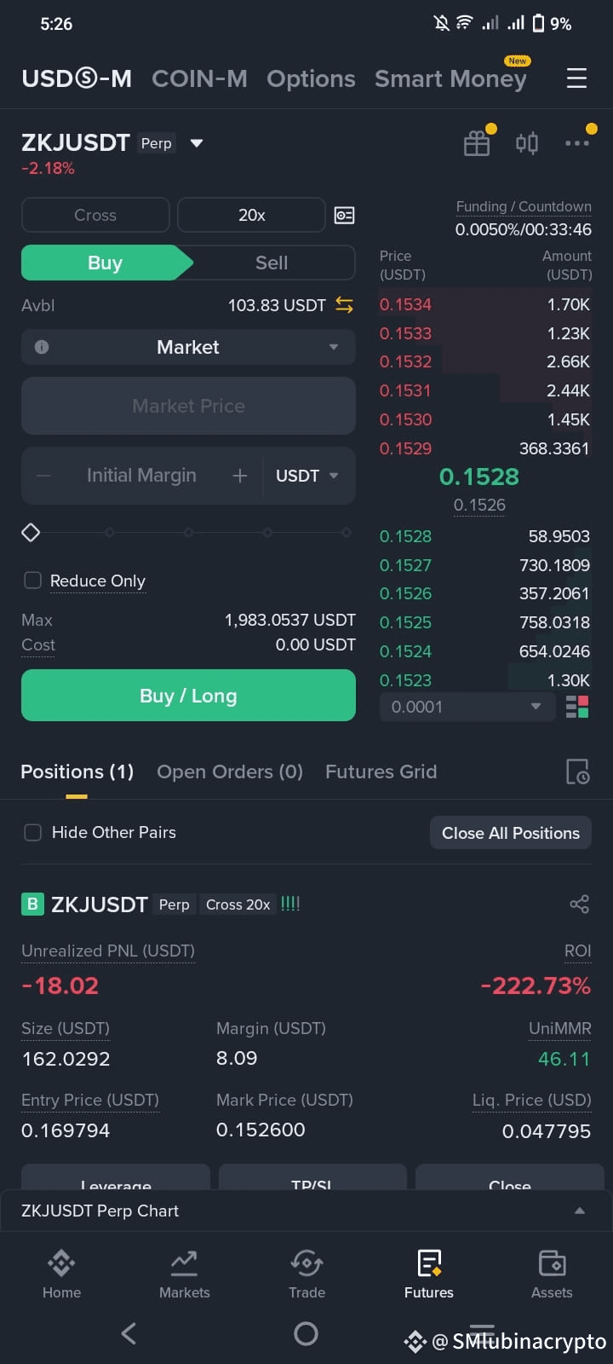Share the ZKJUSDT position
Viewport: 613px width, 1364px height.
pos(579,904)
